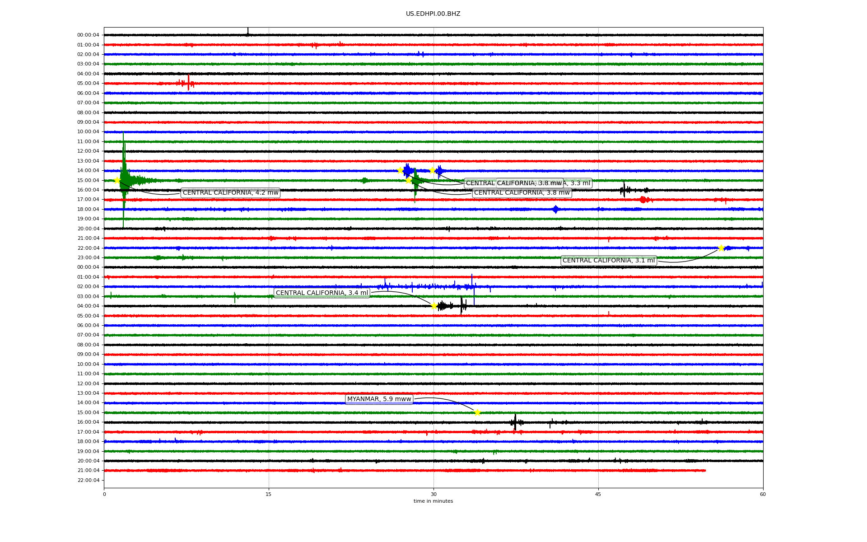Click the US.EDHPI.00.BHZ plot title
This screenshot has height=542, width=867.
[x=433, y=14]
